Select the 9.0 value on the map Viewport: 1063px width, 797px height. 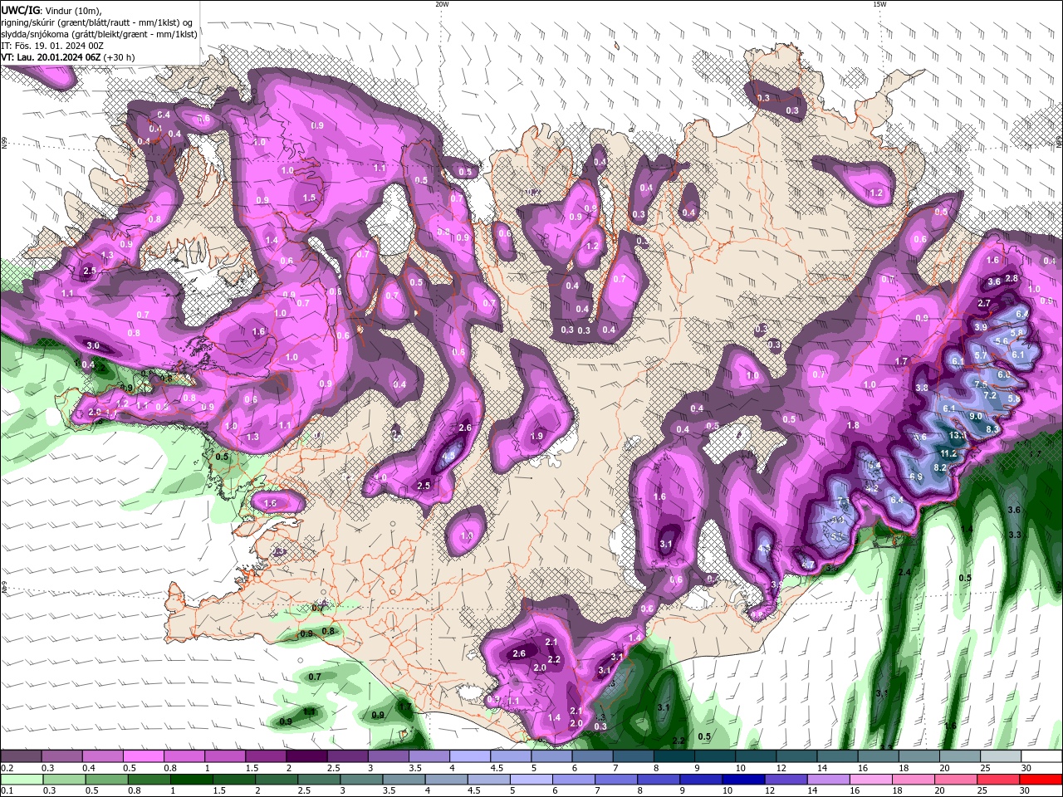[976, 417]
